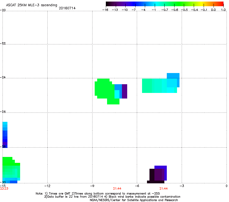Click the "0" longitude axis label

[x=227, y=186]
